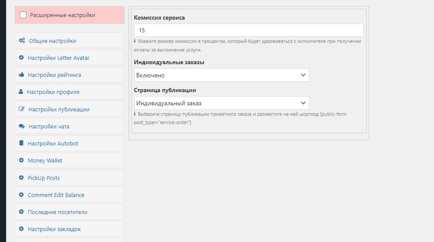Open the Страница публикации dropdown
This screenshot has height=242, width=434.
(221, 103)
